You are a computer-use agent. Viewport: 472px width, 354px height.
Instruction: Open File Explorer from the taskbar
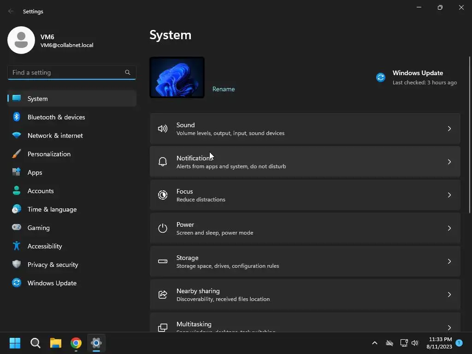coord(56,342)
